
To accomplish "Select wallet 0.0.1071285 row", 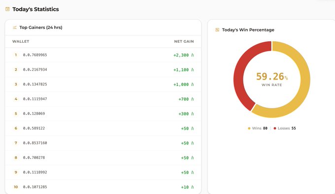I will point(103,187).
